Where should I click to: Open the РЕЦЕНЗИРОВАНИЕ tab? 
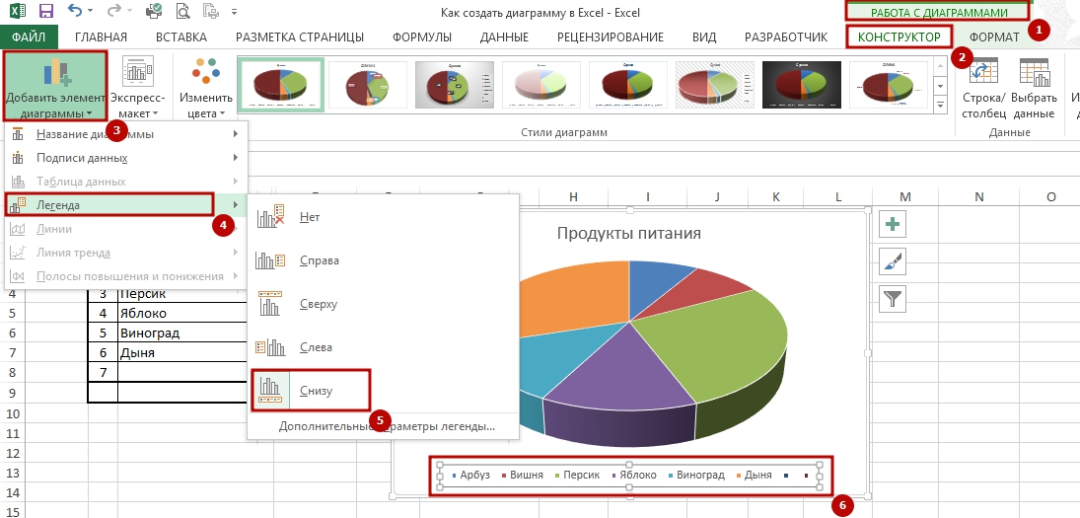coord(611,37)
